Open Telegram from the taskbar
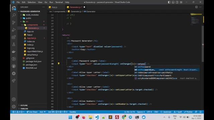 (x=130, y=117)
